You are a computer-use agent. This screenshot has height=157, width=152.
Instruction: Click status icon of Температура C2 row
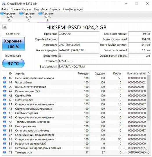point(5,152)
